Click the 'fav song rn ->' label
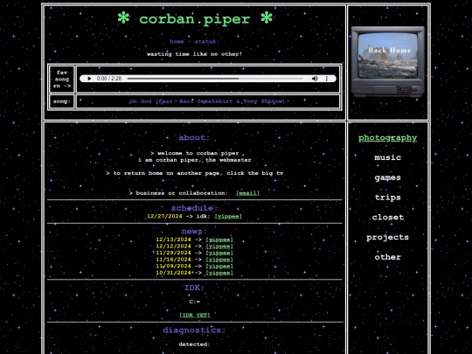The image size is (472, 354). (62, 80)
